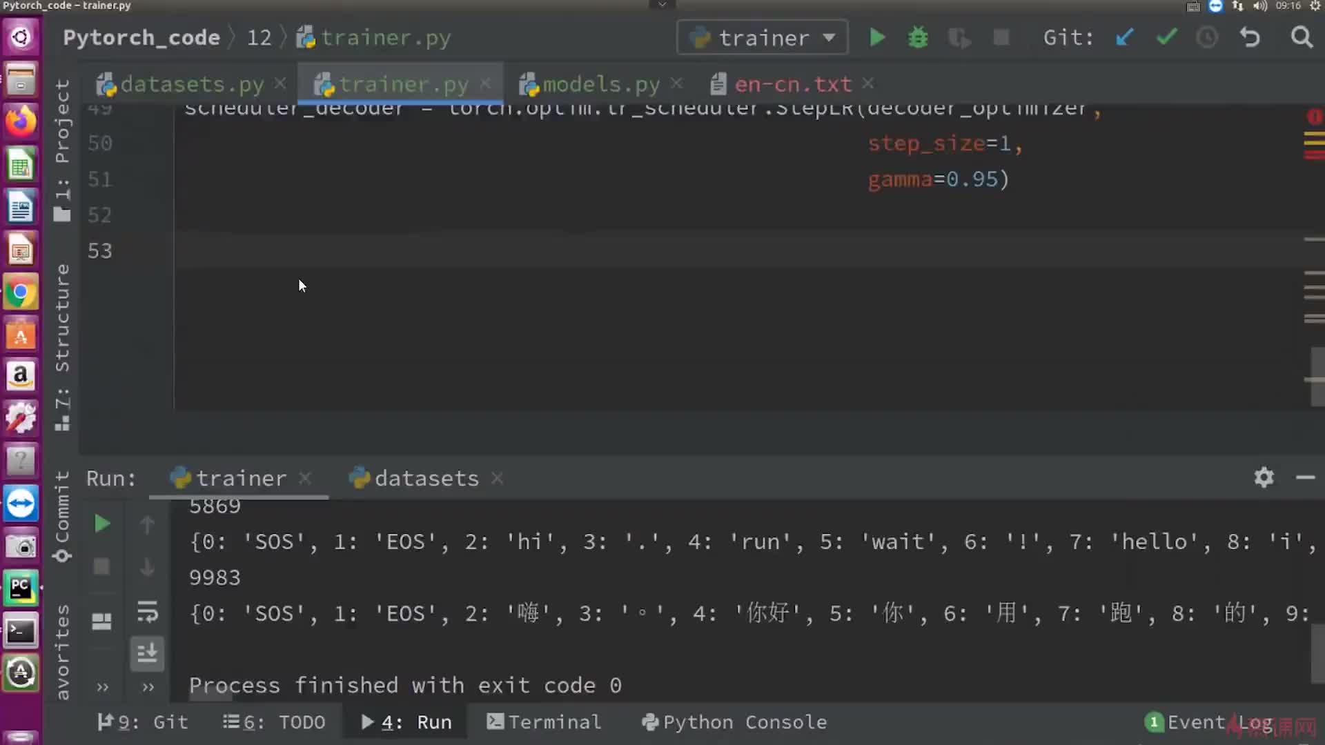Click the red error indicator in the editor corner
The width and height of the screenshot is (1325, 745).
1314,117
